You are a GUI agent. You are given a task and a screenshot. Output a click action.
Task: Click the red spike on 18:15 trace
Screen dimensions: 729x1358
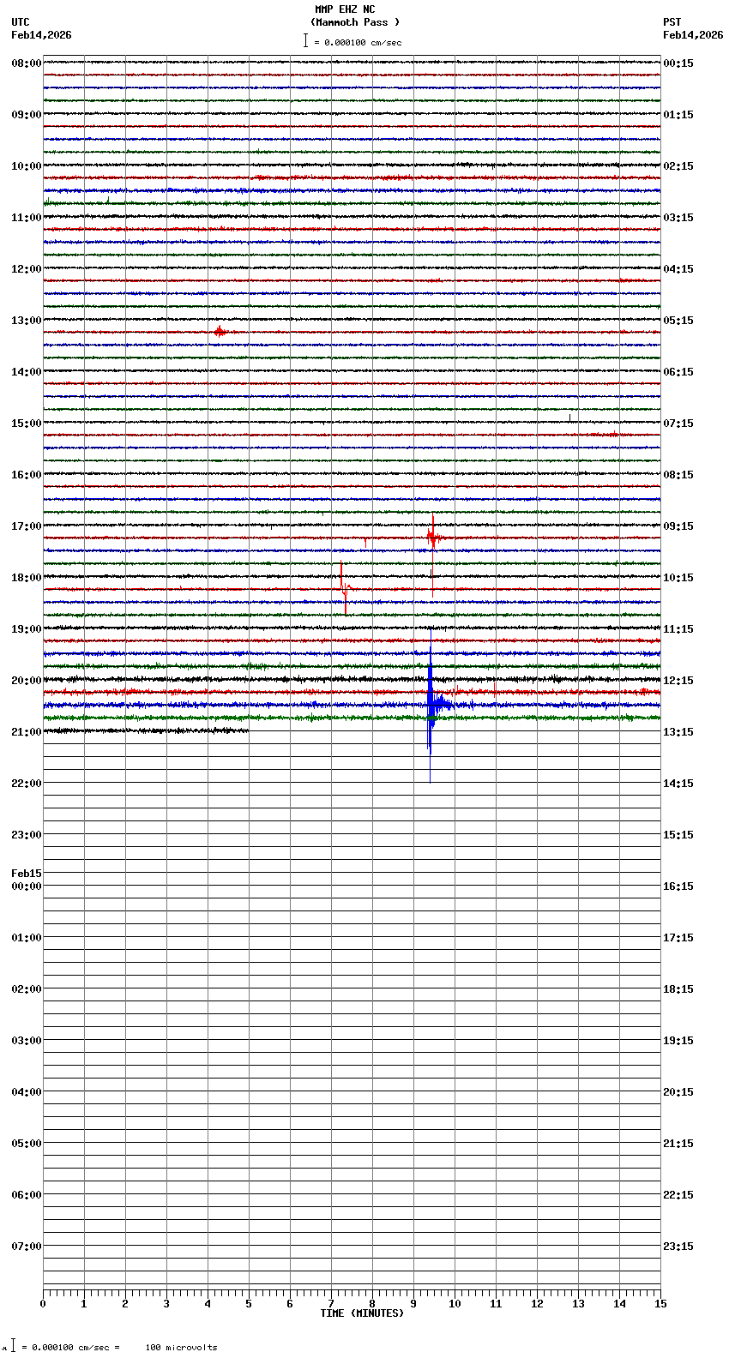click(344, 588)
